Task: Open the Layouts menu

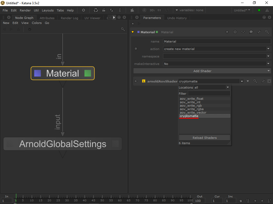Action: pyautogui.click(x=48, y=10)
